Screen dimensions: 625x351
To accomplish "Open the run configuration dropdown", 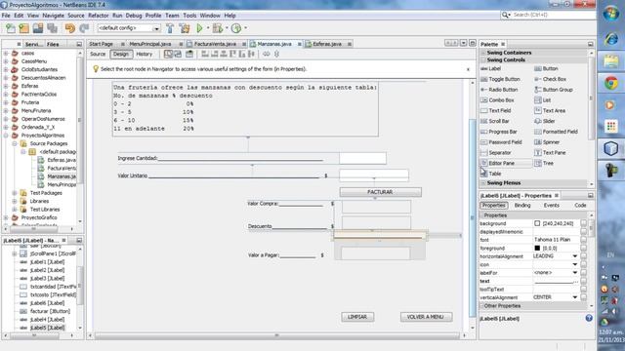I will (156, 28).
